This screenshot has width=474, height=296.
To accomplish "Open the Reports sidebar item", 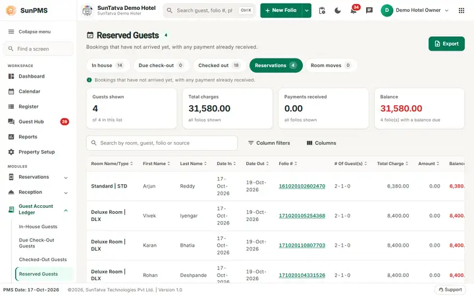I will coord(38,137).
